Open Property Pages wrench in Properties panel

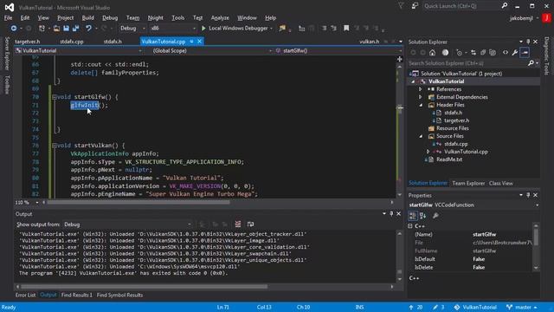coord(435,216)
